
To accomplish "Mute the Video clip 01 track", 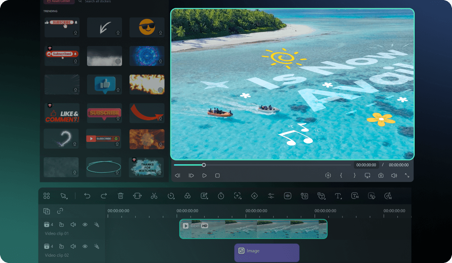I will 73,224.
